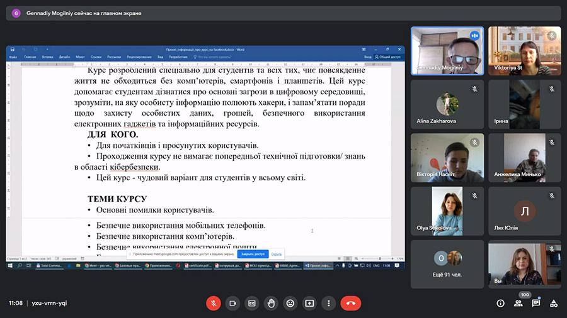Click 'Число слов: 345' in Word status bar
The height and width of the screenshot is (318, 567).
coord(41,258)
